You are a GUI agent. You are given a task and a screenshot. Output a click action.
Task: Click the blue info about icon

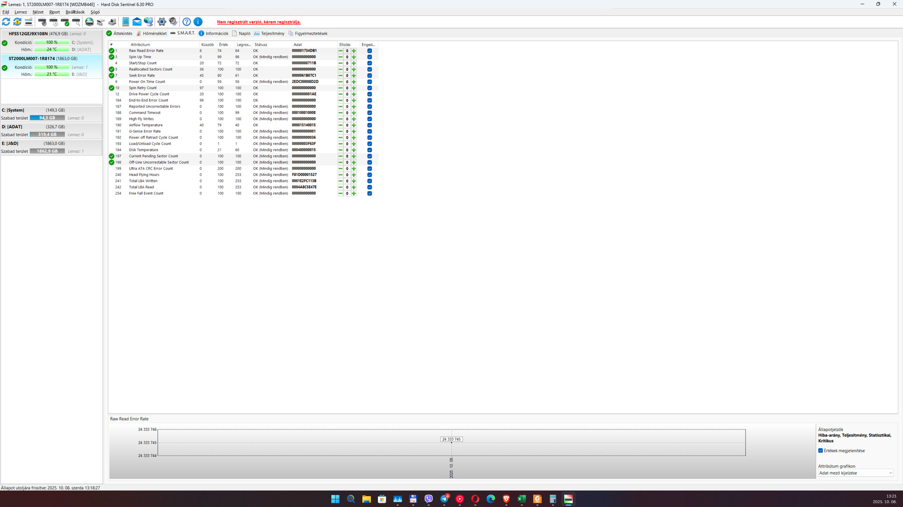[198, 22]
